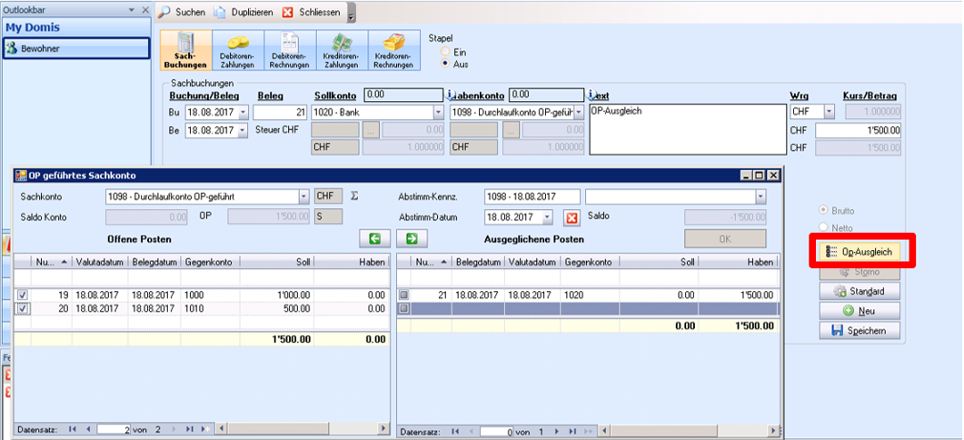This screenshot has width=964, height=440.
Task: Select the Stapel Ein radio button
Action: pyautogui.click(x=445, y=53)
